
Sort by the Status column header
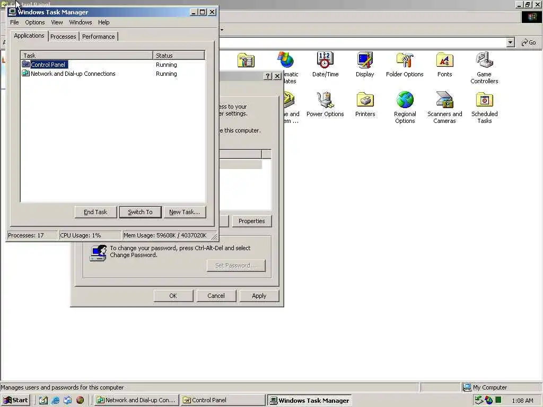click(179, 55)
